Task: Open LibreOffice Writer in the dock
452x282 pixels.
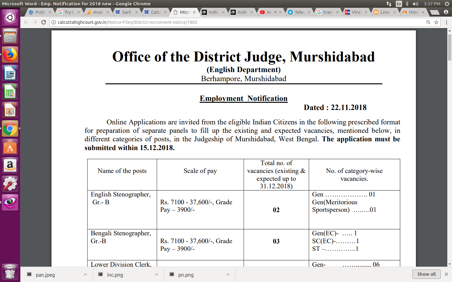Action: click(10, 73)
